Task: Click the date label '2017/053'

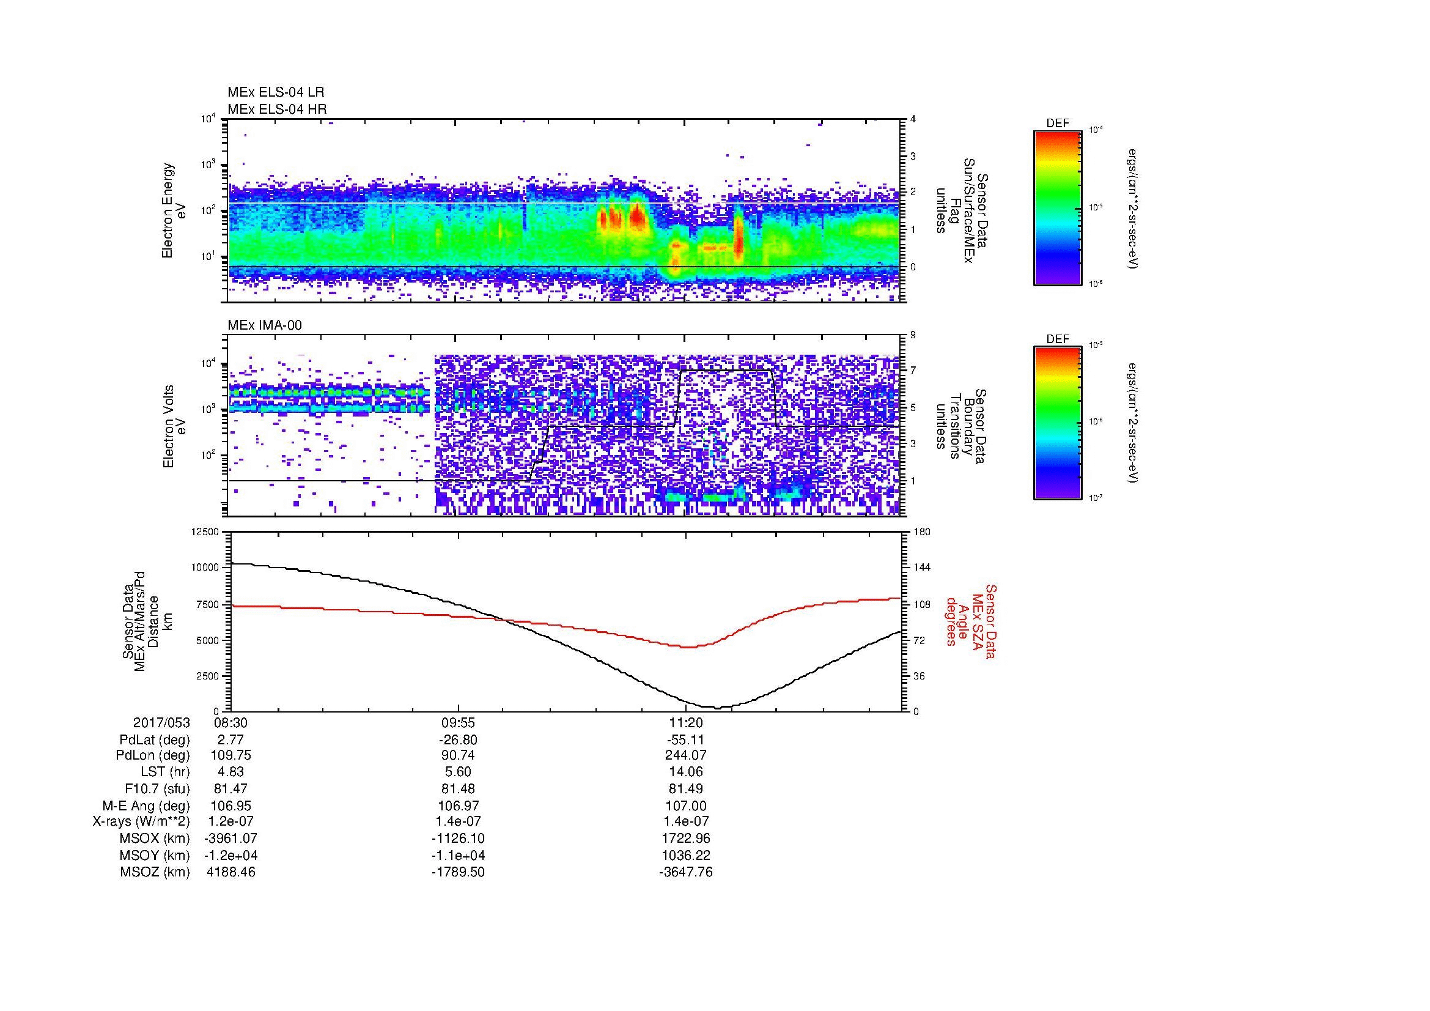Action: click(x=161, y=722)
